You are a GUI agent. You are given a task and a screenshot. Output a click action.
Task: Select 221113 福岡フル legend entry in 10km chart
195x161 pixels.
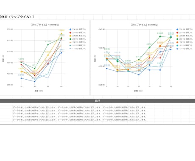78,33
